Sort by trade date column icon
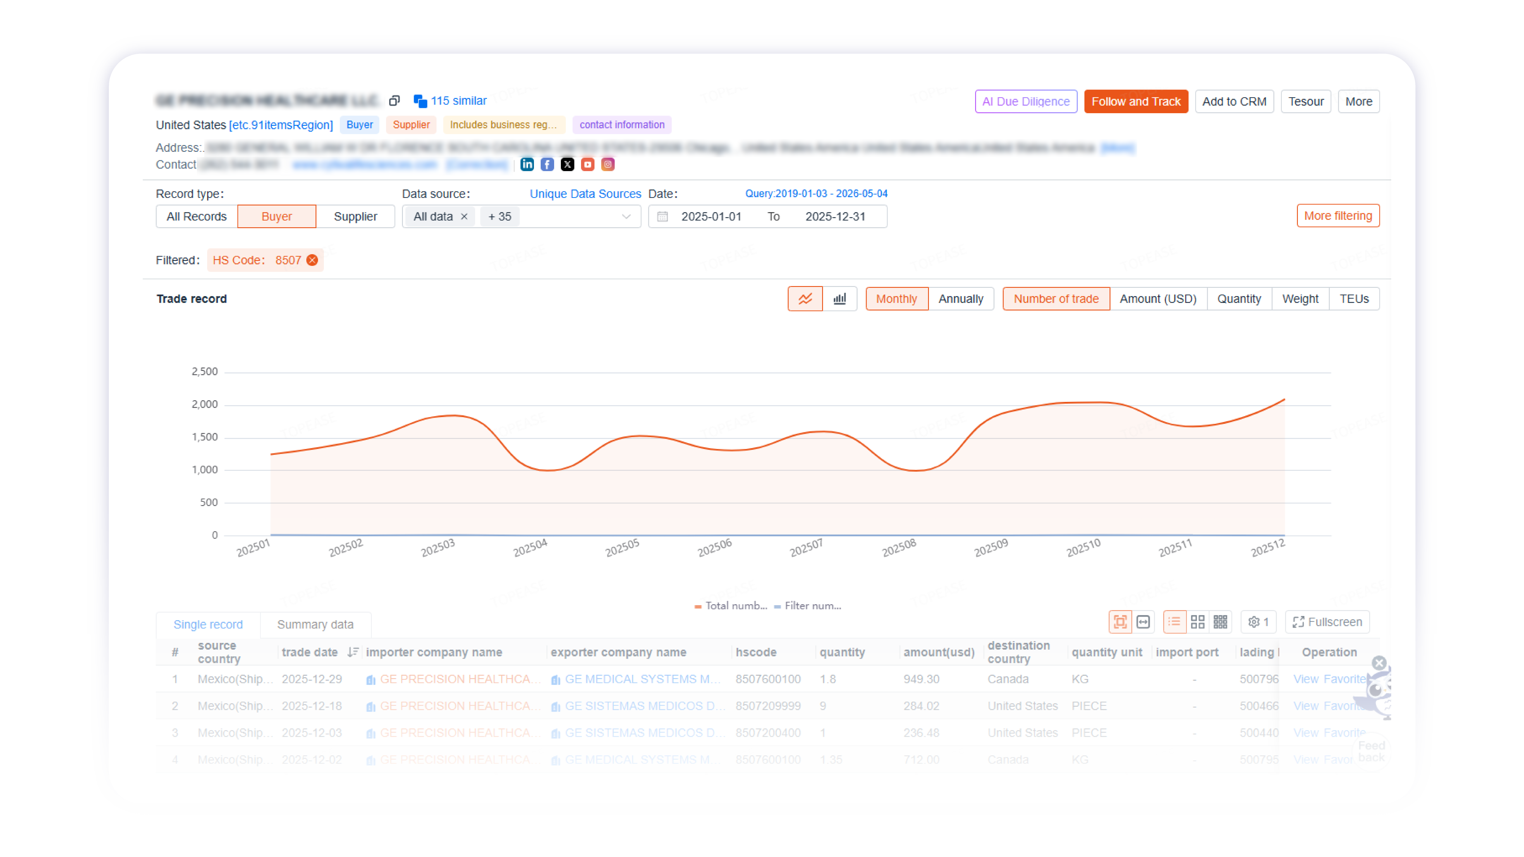 point(353,652)
